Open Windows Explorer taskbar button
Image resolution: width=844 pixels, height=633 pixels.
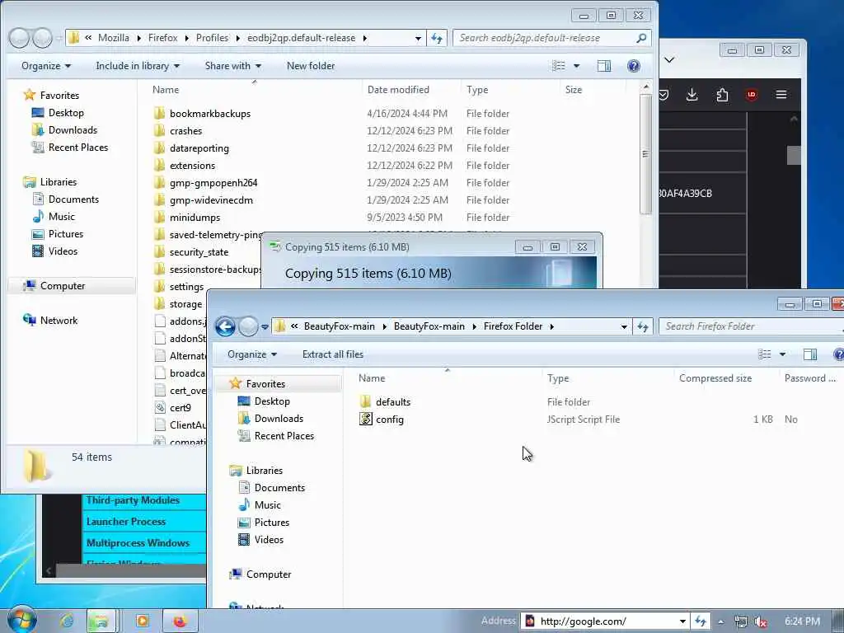click(x=100, y=621)
